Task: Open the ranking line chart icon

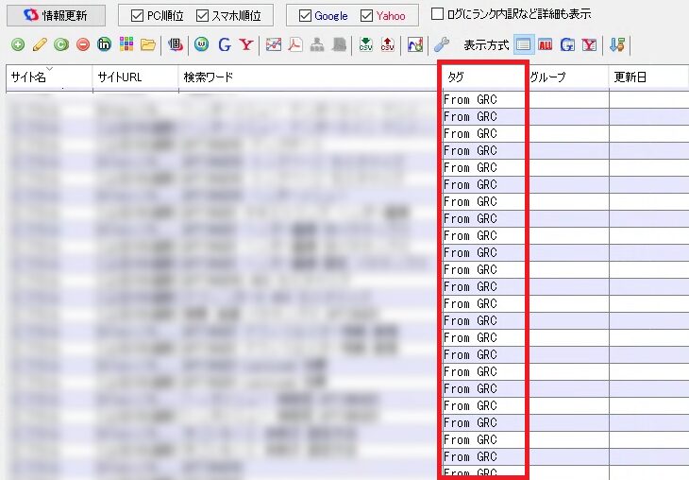Action: click(274, 44)
